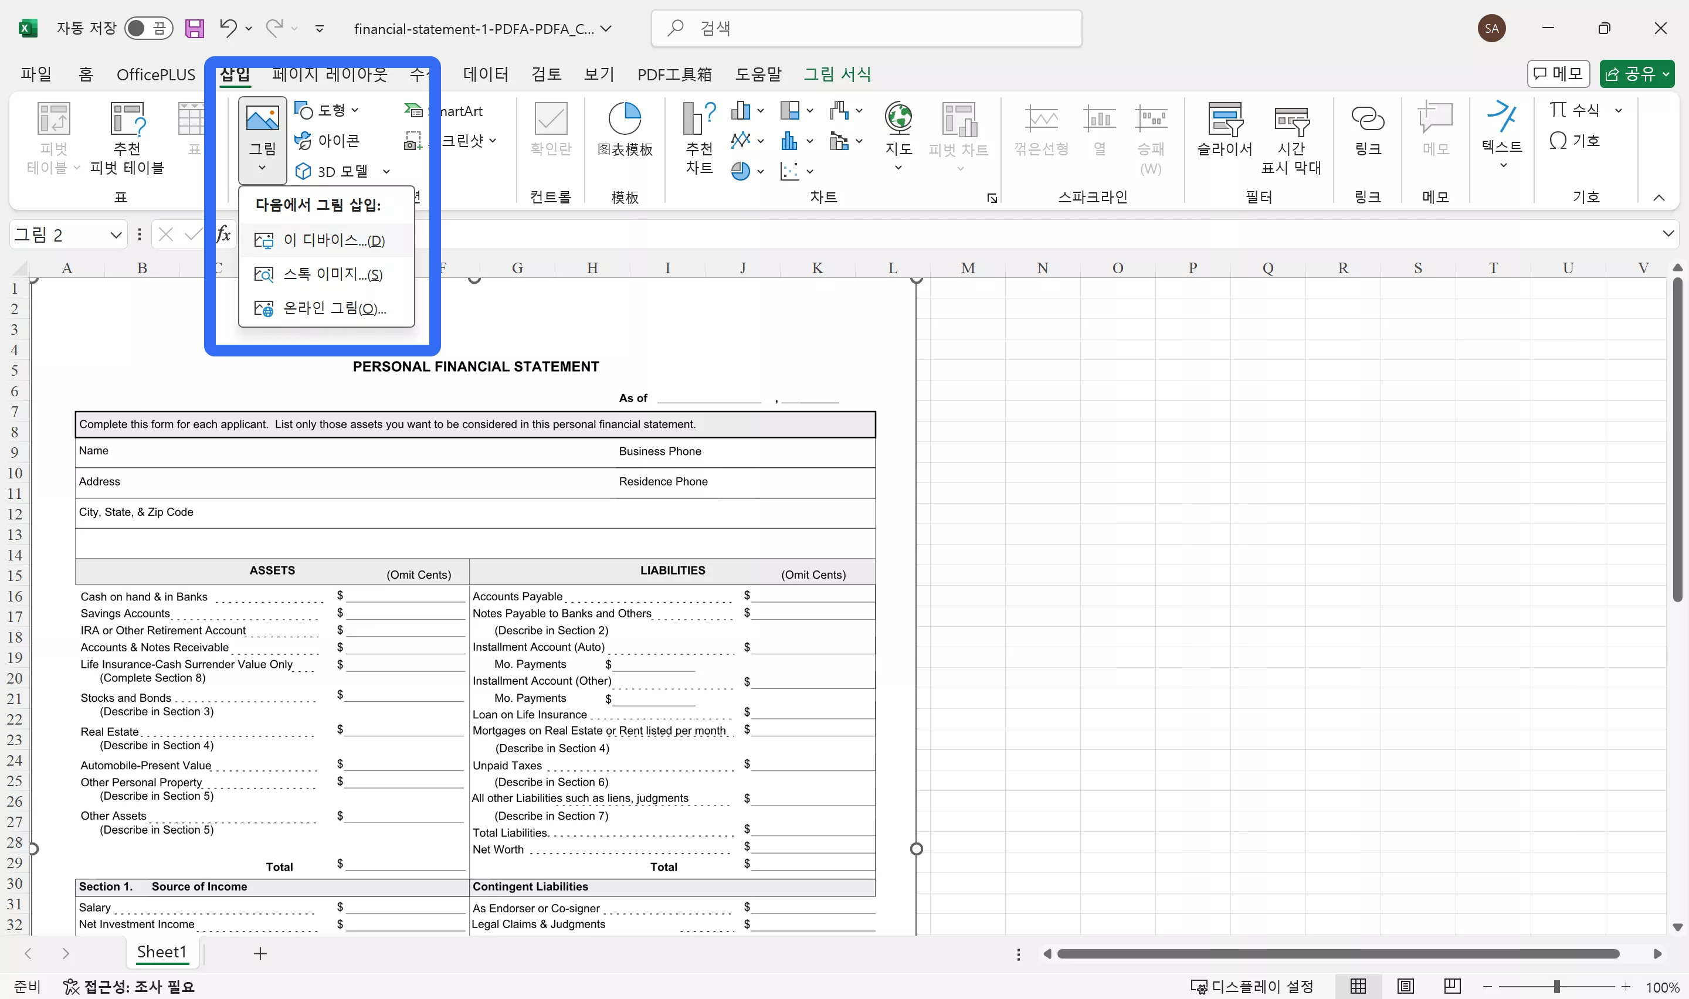
Task: Select 이 디바이스...(D) from picture menu
Action: pyautogui.click(x=327, y=240)
